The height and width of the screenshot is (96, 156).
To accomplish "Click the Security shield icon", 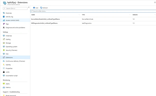I will click(x=4, y=50).
